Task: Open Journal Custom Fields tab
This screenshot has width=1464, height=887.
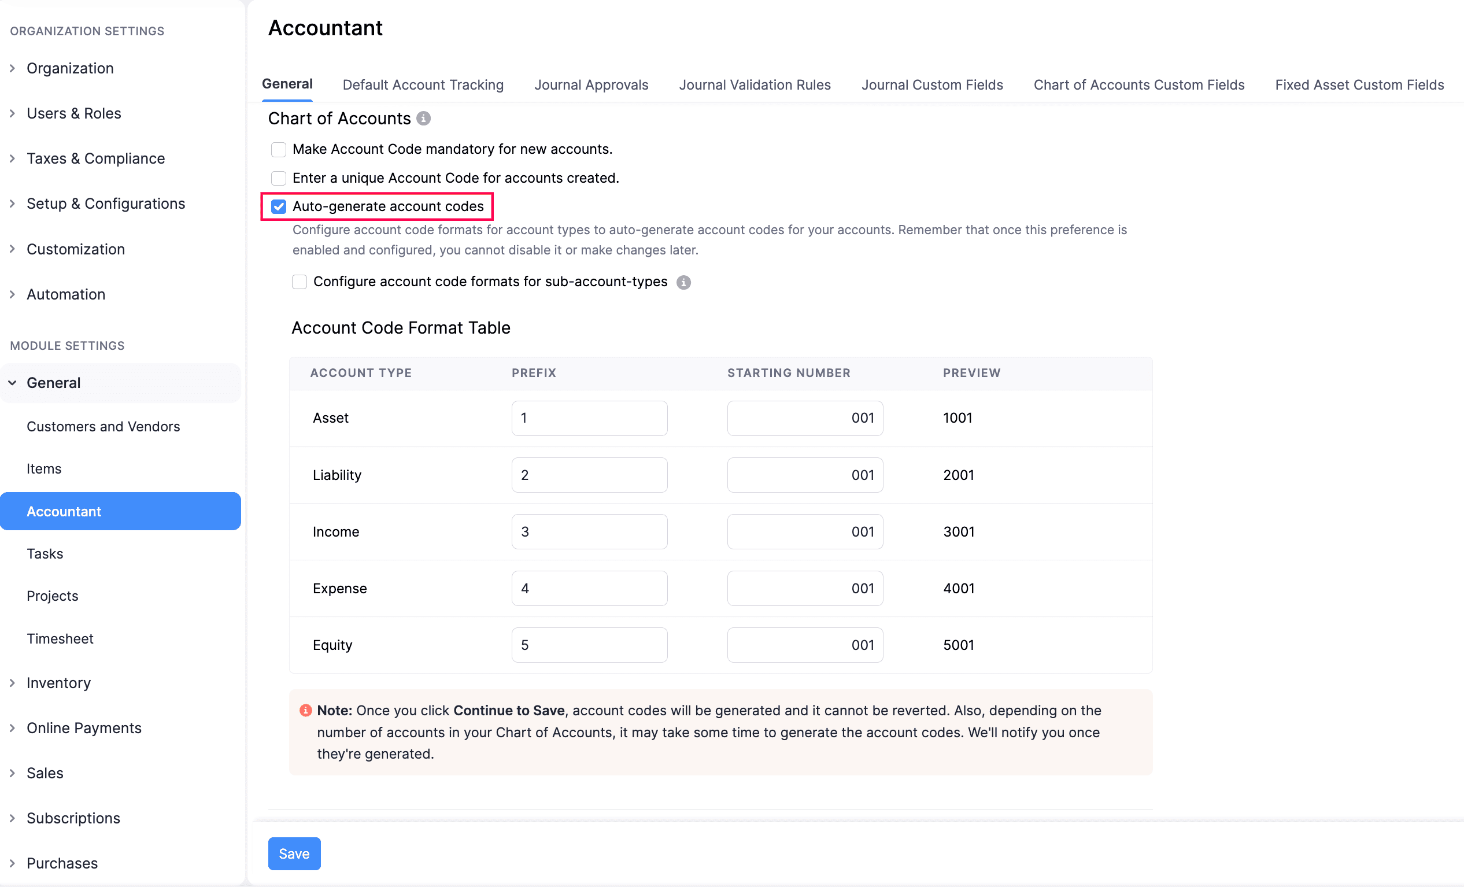Action: (x=931, y=85)
